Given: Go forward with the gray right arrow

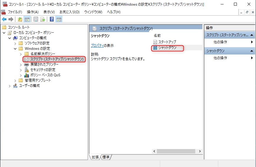Looking at the screenshot, I should (x=11, y=19).
